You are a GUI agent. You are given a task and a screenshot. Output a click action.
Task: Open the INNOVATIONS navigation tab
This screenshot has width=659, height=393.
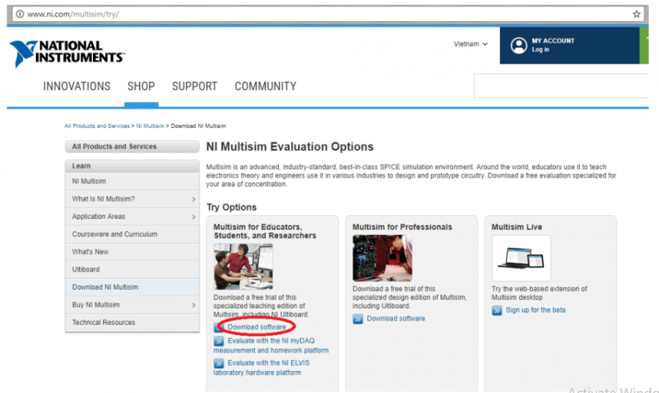click(77, 86)
